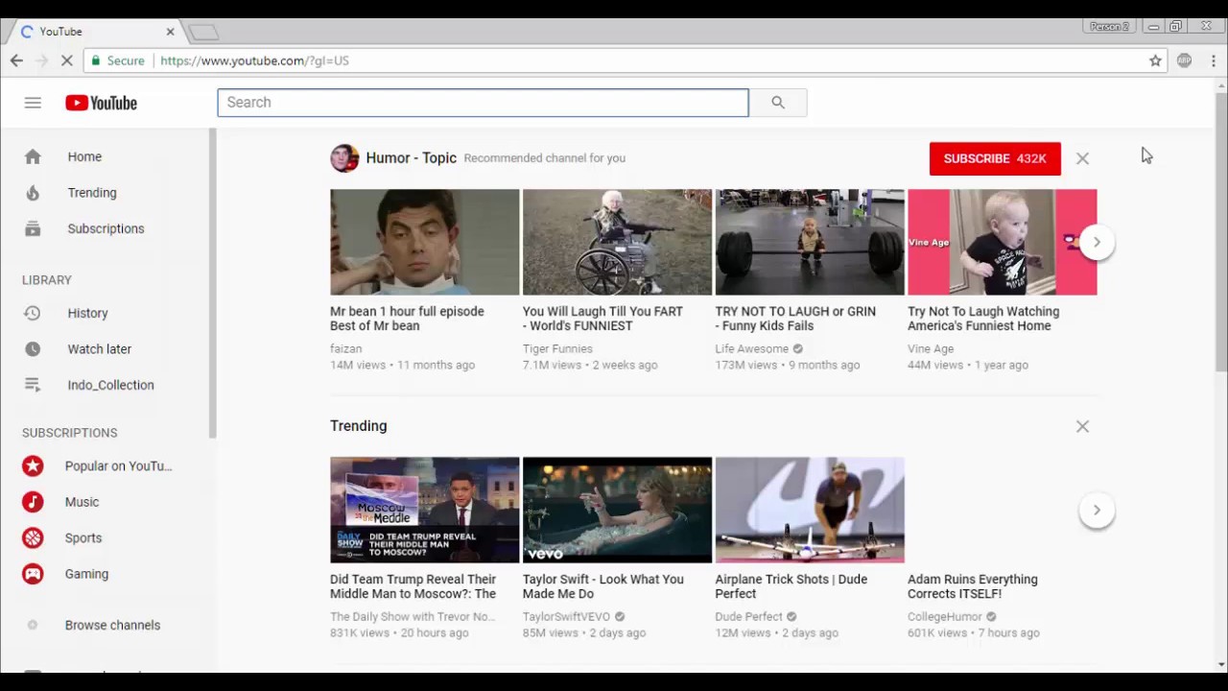Close the YouTube browser tab
1228x691 pixels.
pos(170,32)
